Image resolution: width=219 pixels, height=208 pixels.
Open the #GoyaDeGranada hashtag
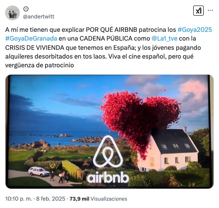pos(31,38)
